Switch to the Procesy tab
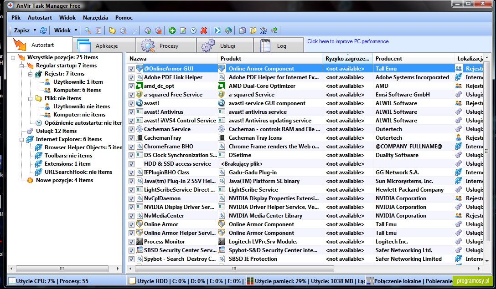 pos(166,46)
